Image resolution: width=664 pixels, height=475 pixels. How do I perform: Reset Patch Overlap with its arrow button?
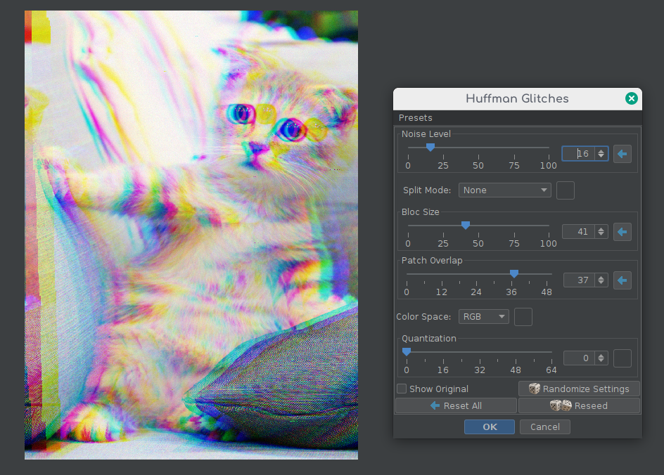point(622,280)
